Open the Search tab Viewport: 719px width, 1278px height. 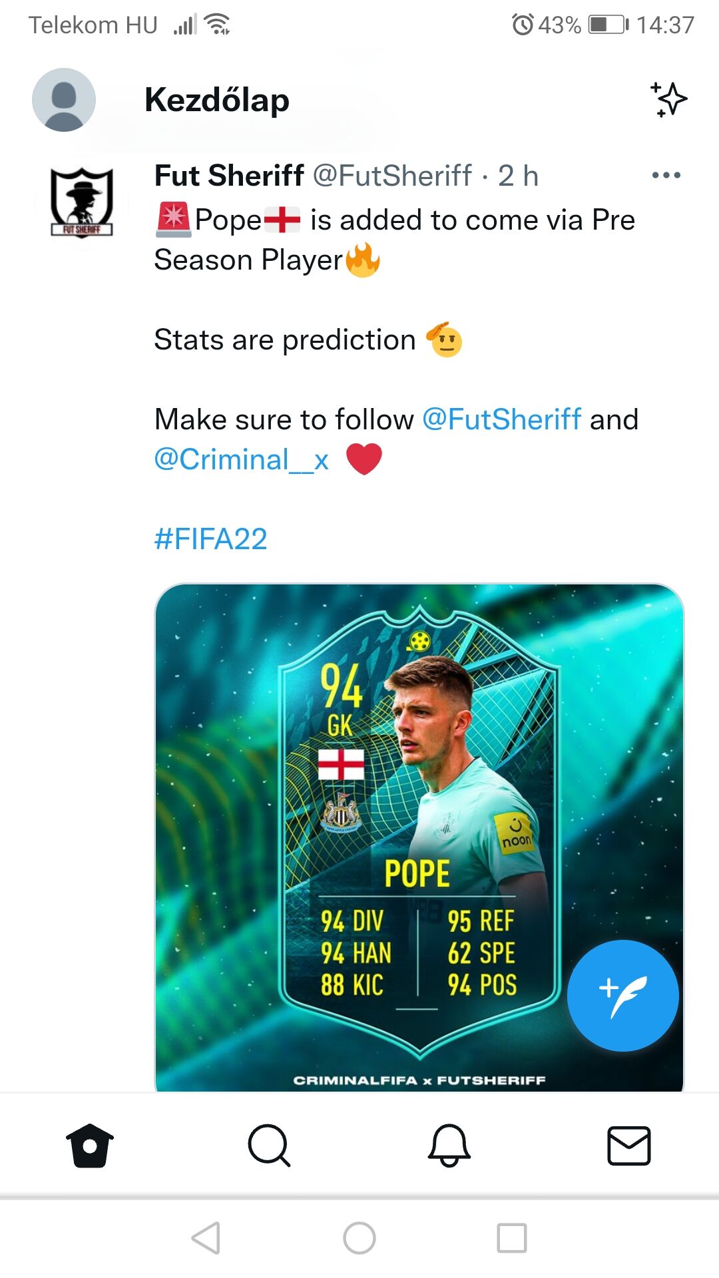[x=269, y=1146]
